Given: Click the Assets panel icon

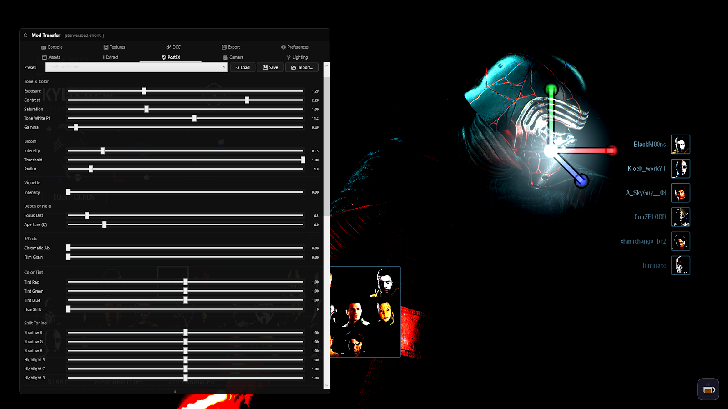Looking at the screenshot, I should pyautogui.click(x=44, y=57).
